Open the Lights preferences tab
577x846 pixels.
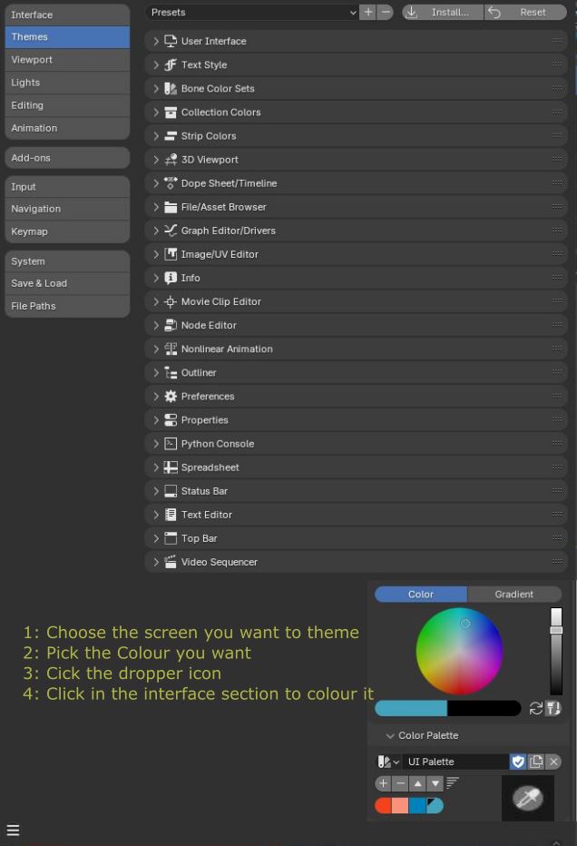(x=67, y=83)
